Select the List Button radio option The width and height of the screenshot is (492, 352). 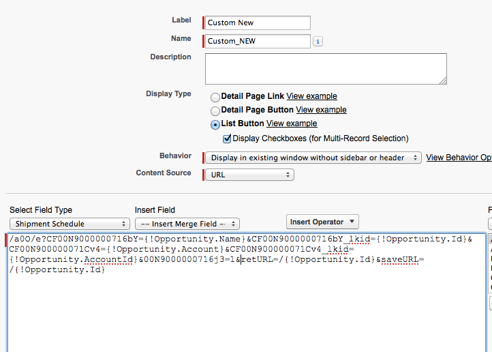pos(215,124)
